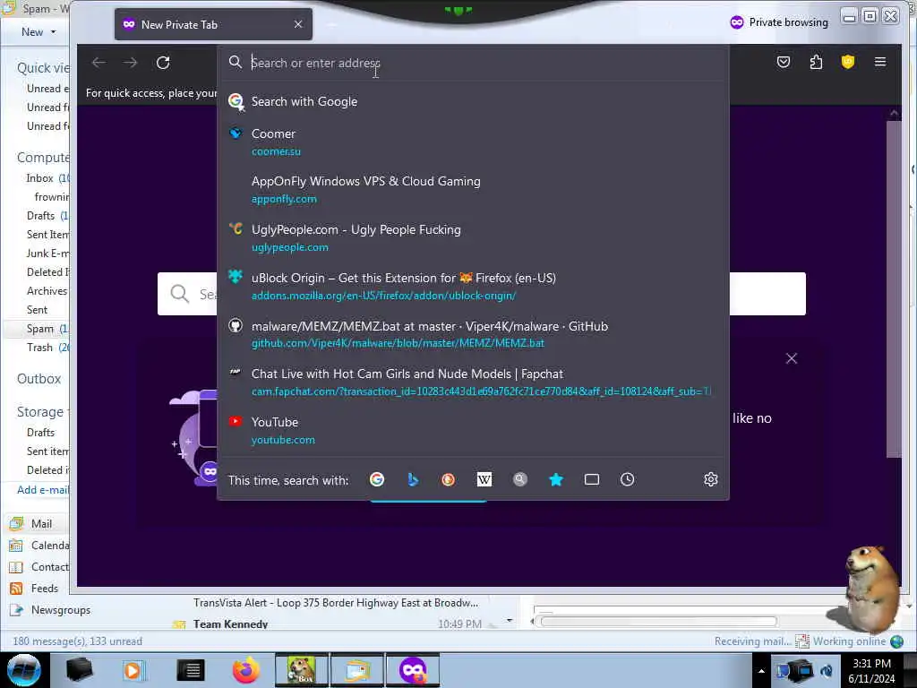This screenshot has height=688, width=917.
Task: Open the Archives mail folder
Action: click(47, 291)
